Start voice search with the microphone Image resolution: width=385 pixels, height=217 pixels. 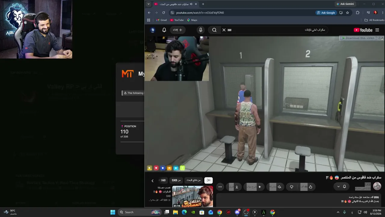[201, 30]
